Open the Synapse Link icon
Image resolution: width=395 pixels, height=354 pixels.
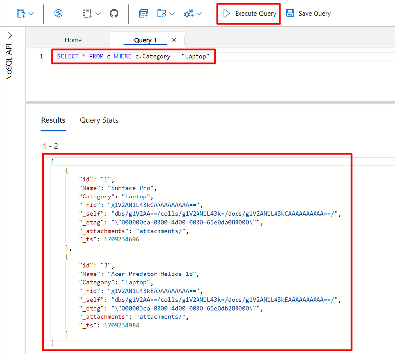(x=58, y=13)
